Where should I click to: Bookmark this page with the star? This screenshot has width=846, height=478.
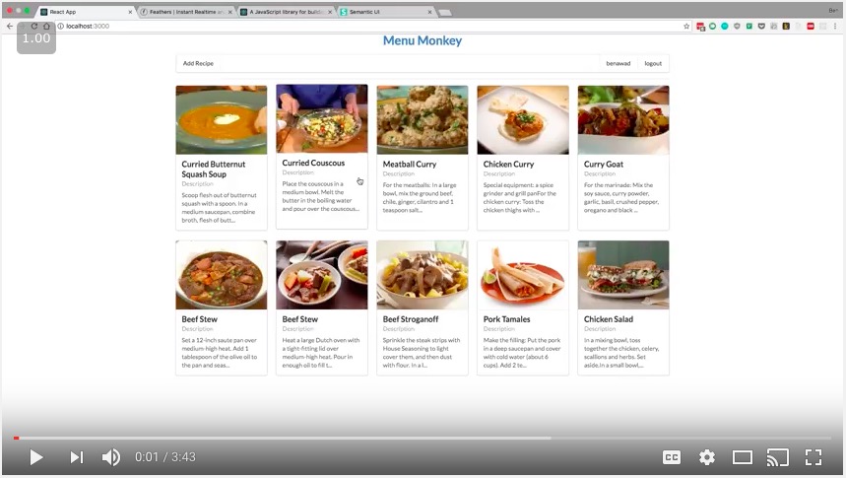pyautogui.click(x=686, y=26)
